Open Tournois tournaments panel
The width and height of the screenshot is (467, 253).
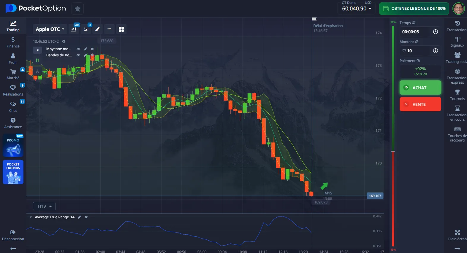pyautogui.click(x=457, y=95)
